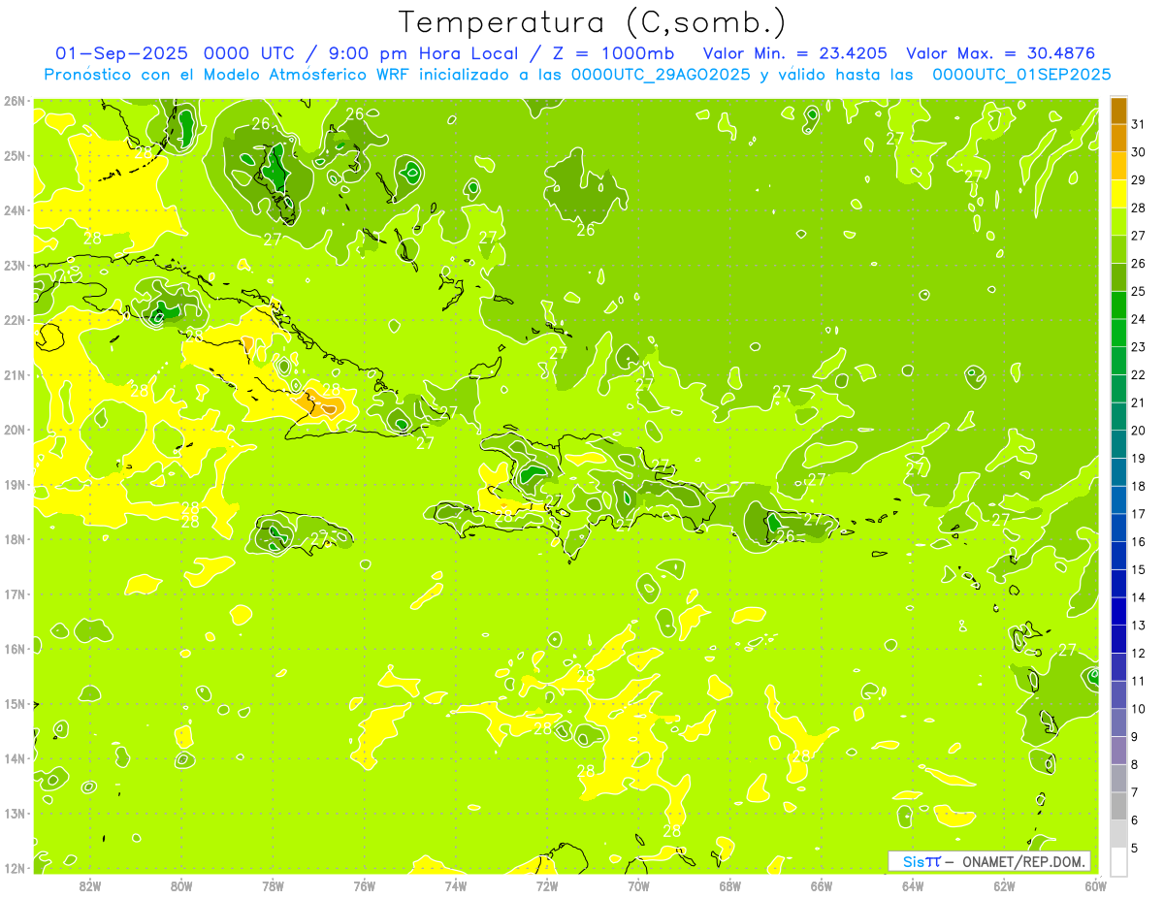1164x899 pixels.
Task: Click the '21N' latitude axis label
Action: pyautogui.click(x=14, y=375)
